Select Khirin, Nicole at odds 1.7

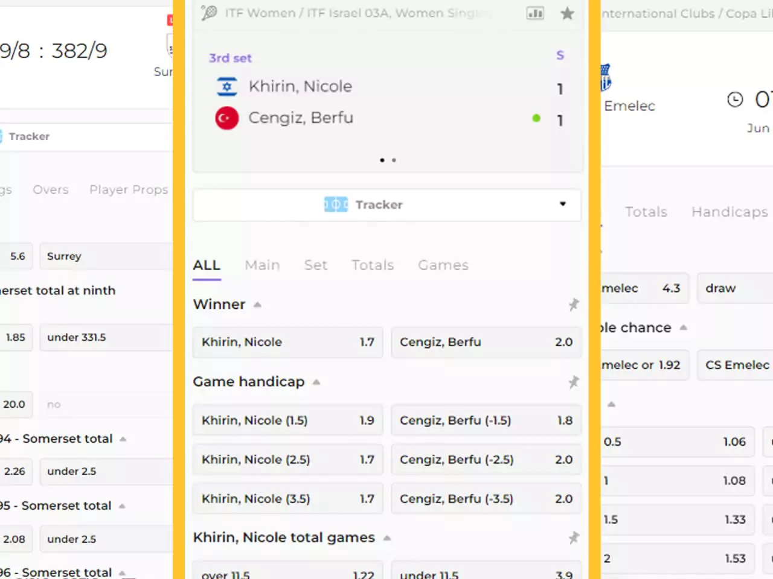point(287,342)
